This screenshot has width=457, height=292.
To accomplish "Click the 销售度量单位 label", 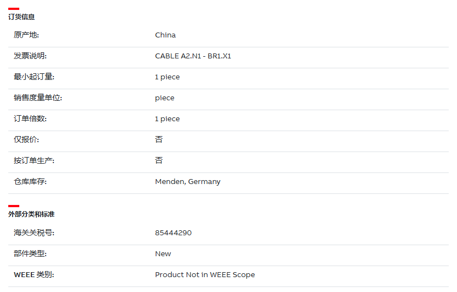I will pos(38,98).
